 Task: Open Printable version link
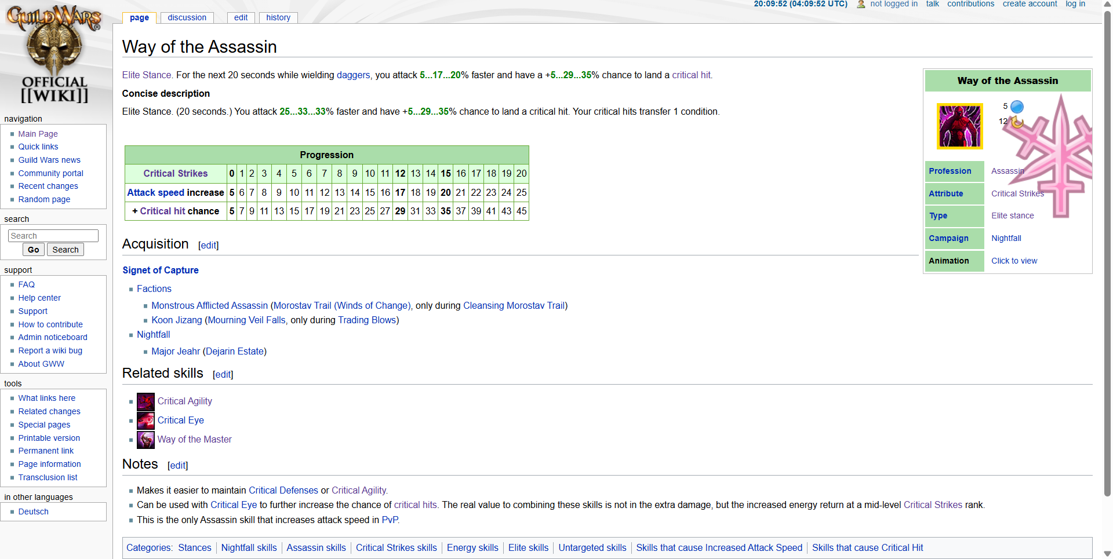tap(49, 439)
